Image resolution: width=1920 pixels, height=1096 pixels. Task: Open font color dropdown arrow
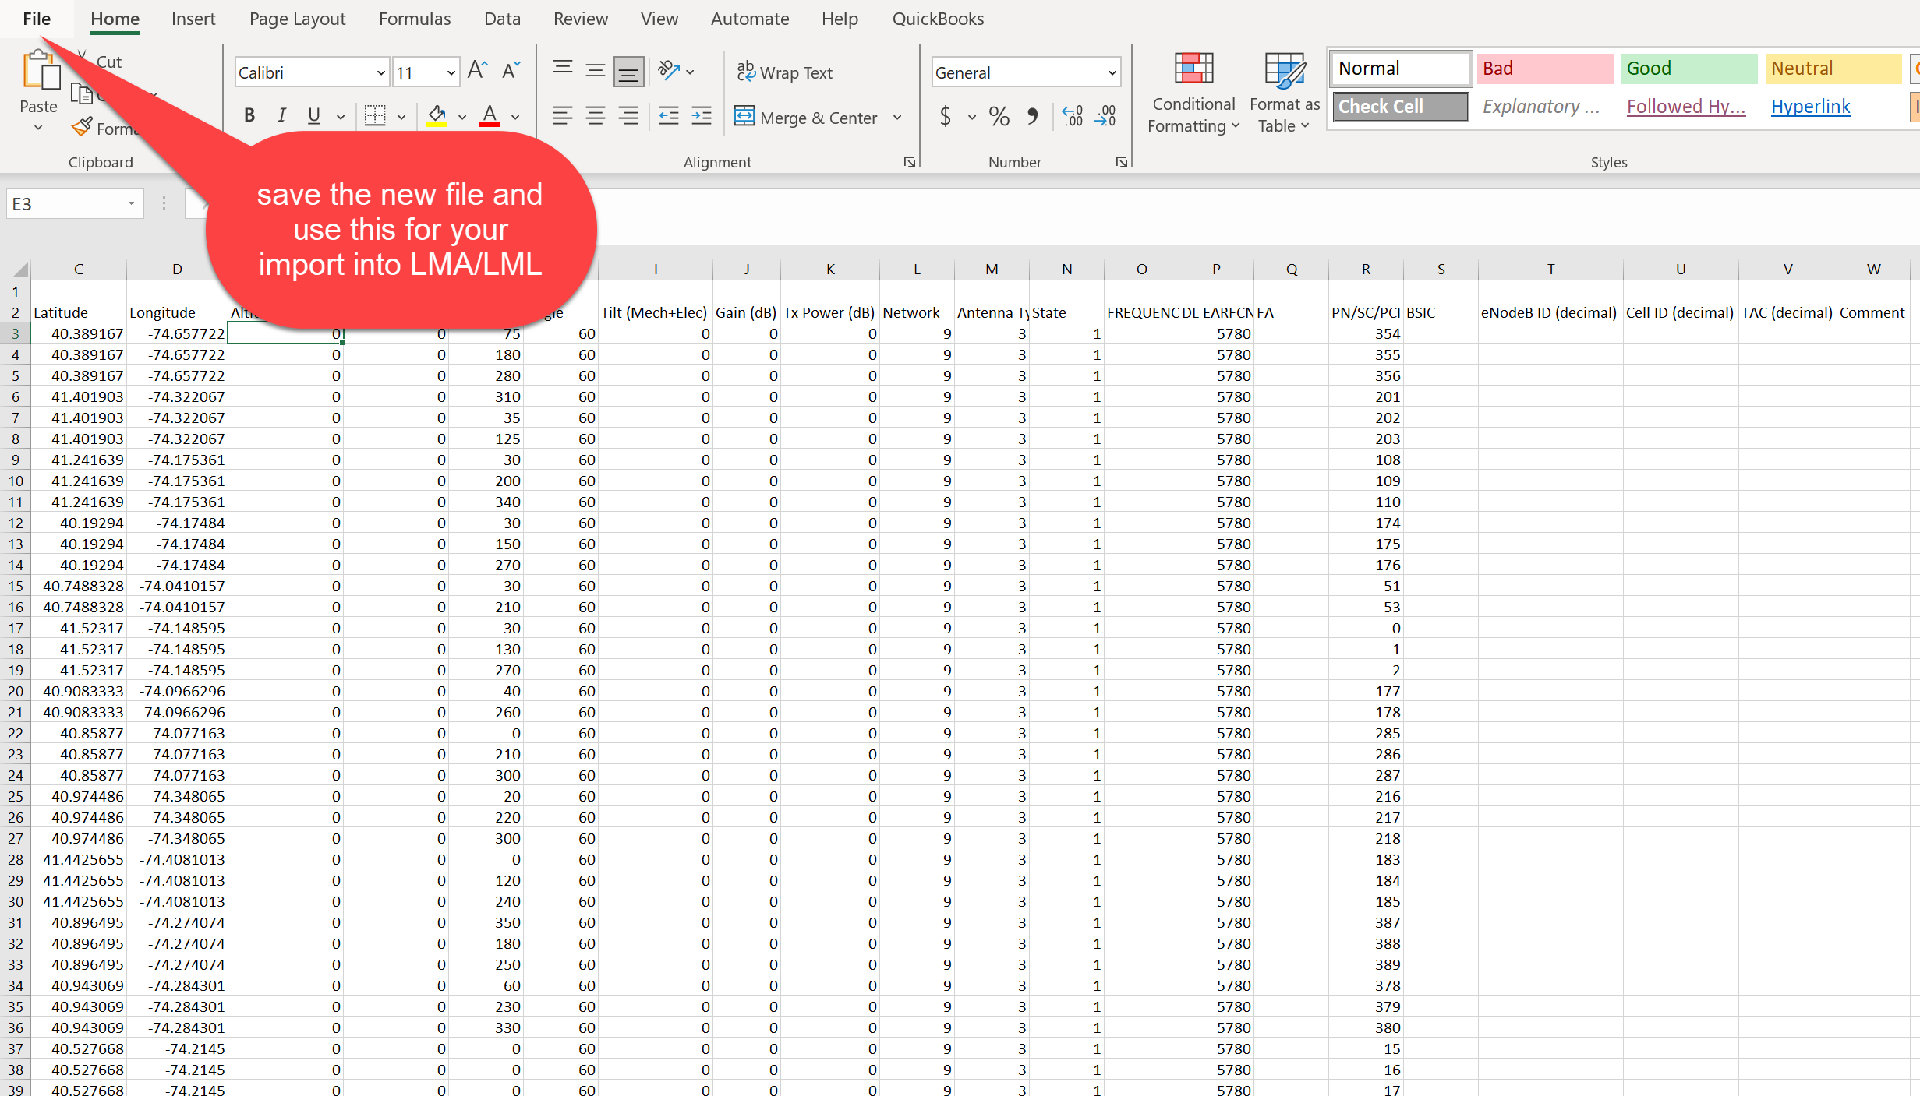(515, 118)
